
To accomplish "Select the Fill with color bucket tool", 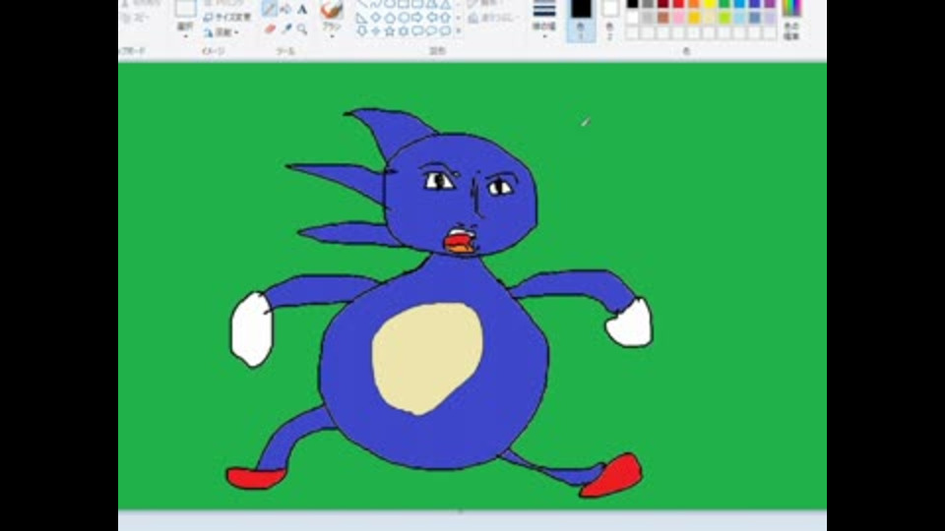I will click(285, 10).
